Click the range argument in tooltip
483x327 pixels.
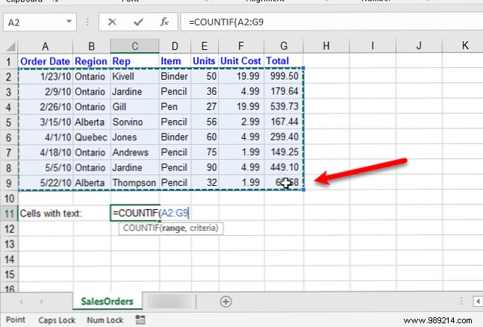click(x=174, y=228)
